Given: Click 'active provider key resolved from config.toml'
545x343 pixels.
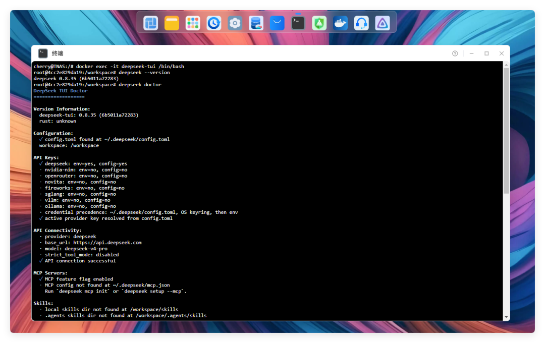Looking at the screenshot, I should point(105,218).
